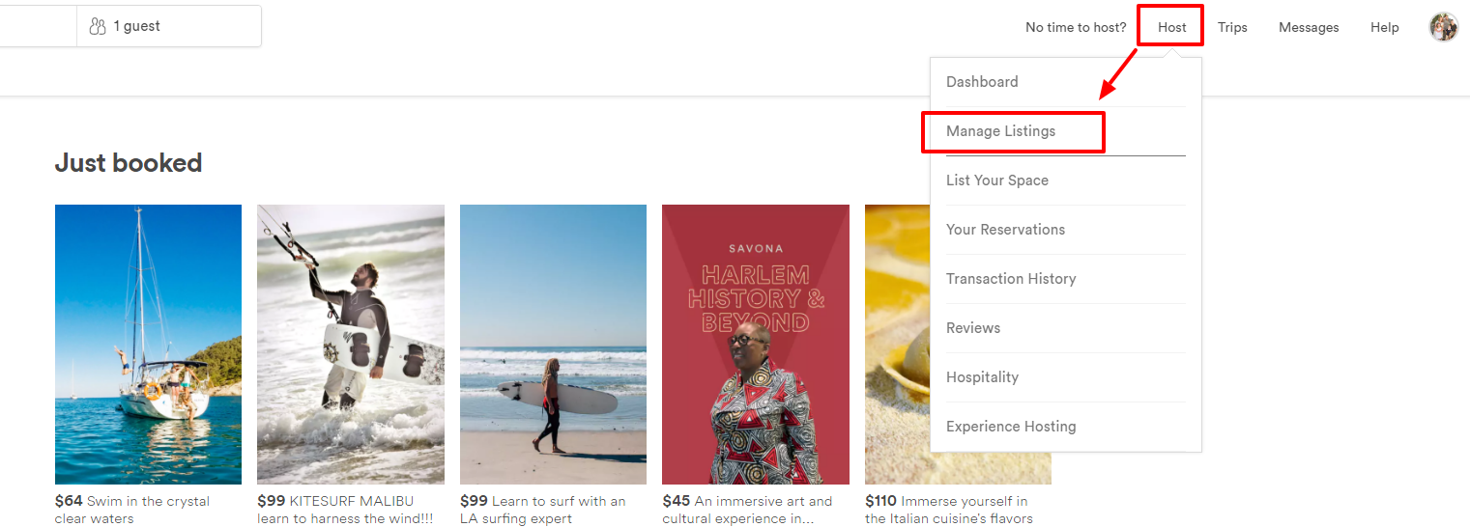
Task: Select Reviews in the Host menu
Action: click(972, 328)
